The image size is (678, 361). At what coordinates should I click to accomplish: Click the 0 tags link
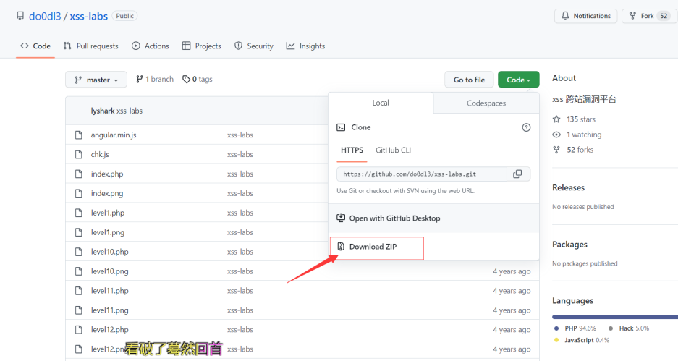pyautogui.click(x=198, y=79)
